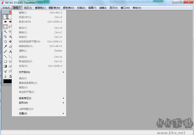This screenshot has width=194, height=135.
Task: Select the hand pan tool
Action: 5,41
